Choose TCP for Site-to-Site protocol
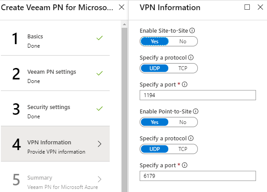The image size is (267, 192). tap(183, 68)
